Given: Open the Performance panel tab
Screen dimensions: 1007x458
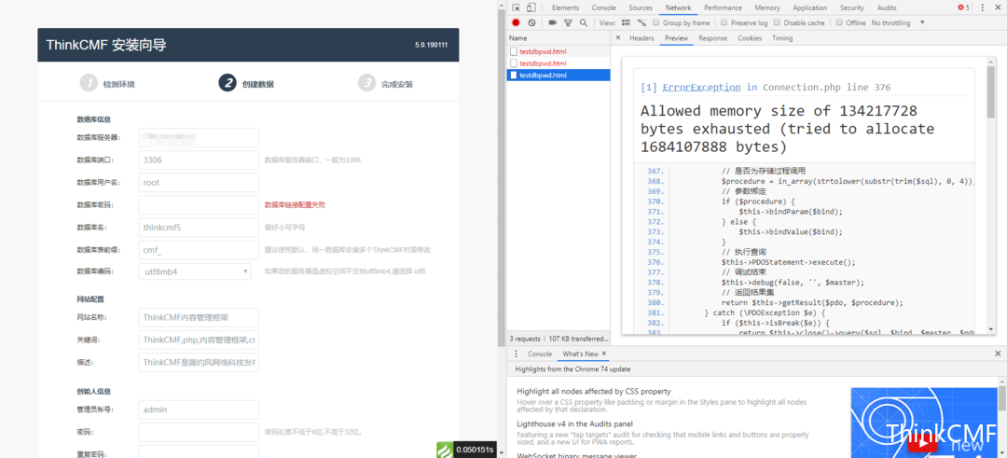Looking at the screenshot, I should [x=723, y=7].
